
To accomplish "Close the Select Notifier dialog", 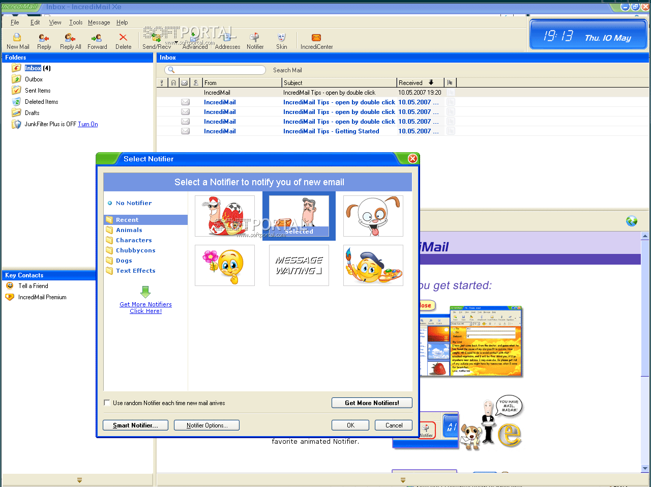I will 413,159.
